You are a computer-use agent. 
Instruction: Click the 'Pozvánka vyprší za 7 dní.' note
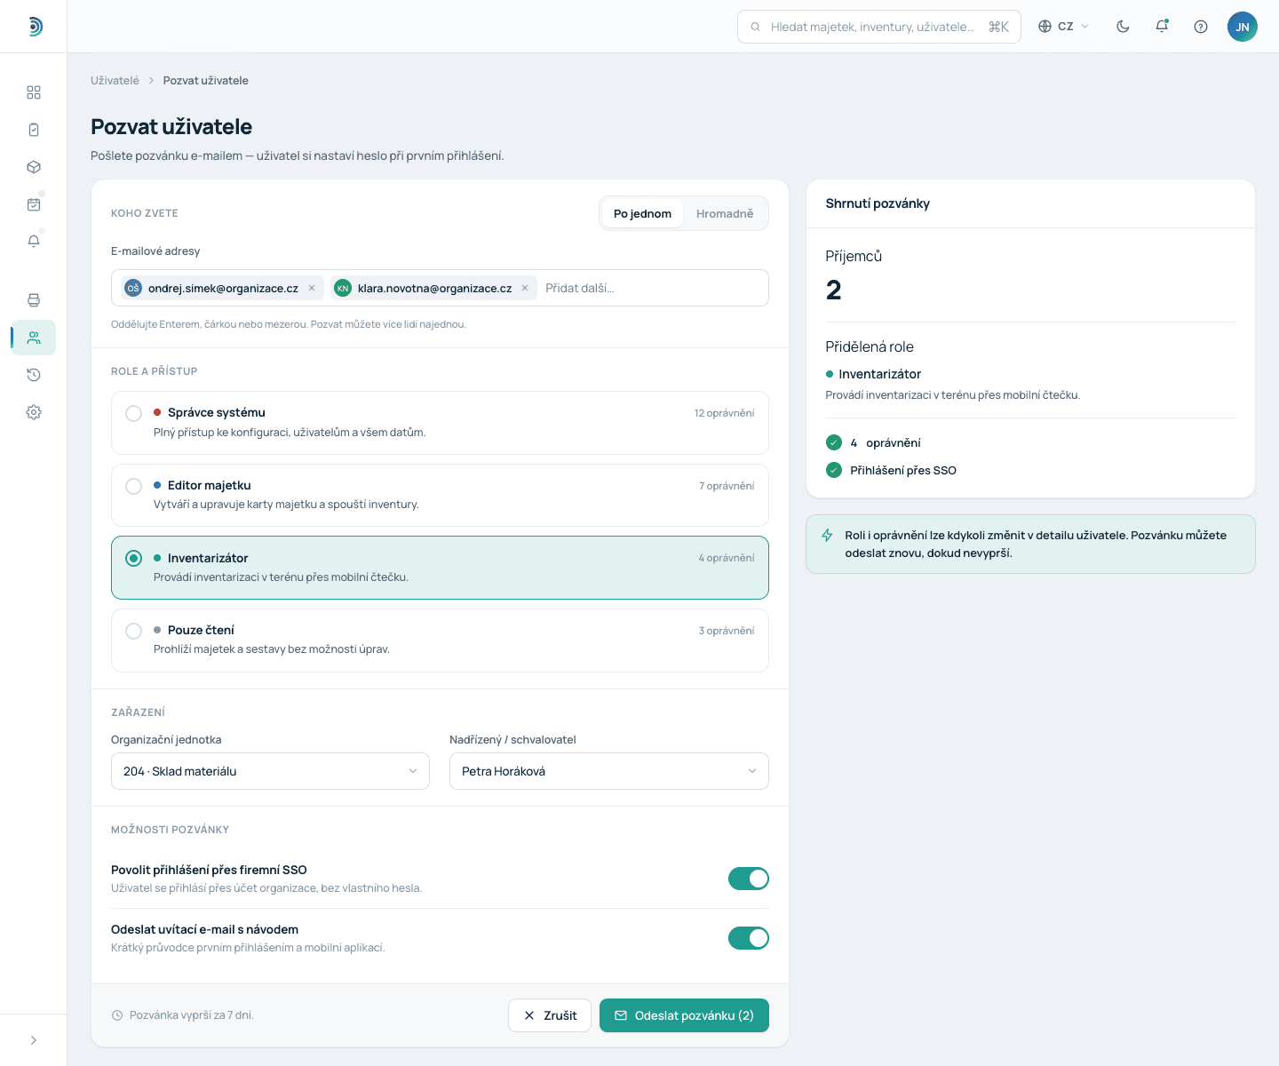tap(192, 1015)
